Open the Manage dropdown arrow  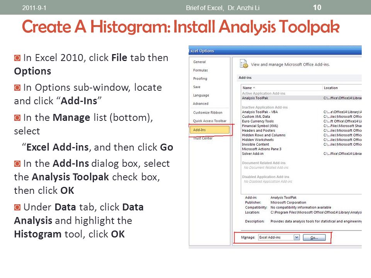(x=297, y=237)
